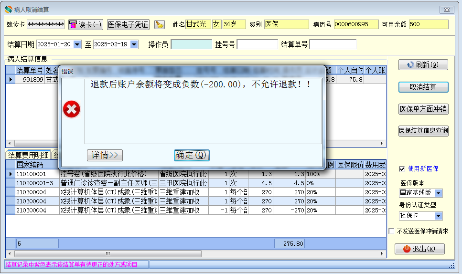This screenshot has width=462, height=274.
Task: Open the start date 2025-01-20 dropdown
Action: [x=77, y=44]
